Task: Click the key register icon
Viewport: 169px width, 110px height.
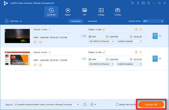Action: tap(138, 3)
